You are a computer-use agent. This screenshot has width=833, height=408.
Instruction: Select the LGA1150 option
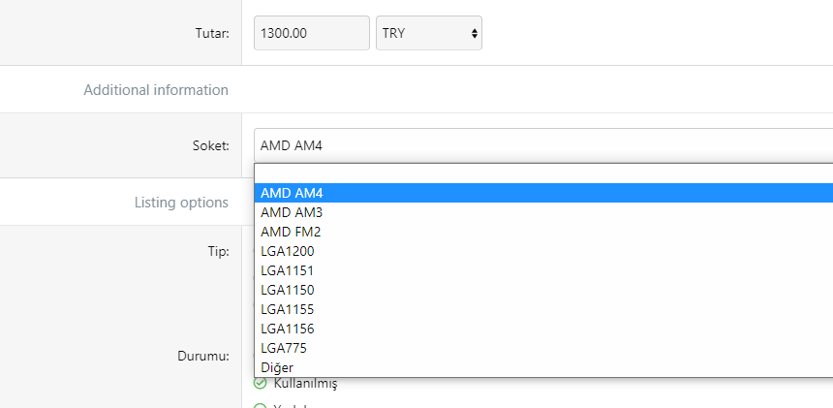click(x=542, y=290)
